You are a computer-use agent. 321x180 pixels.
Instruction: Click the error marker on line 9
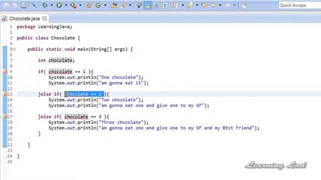tap(5, 72)
